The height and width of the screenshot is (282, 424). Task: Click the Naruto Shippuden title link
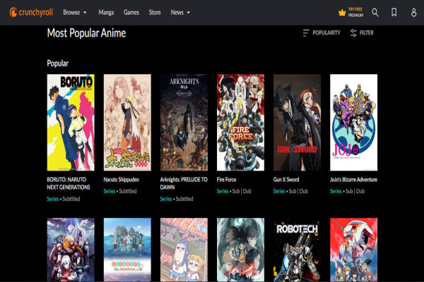(x=121, y=180)
